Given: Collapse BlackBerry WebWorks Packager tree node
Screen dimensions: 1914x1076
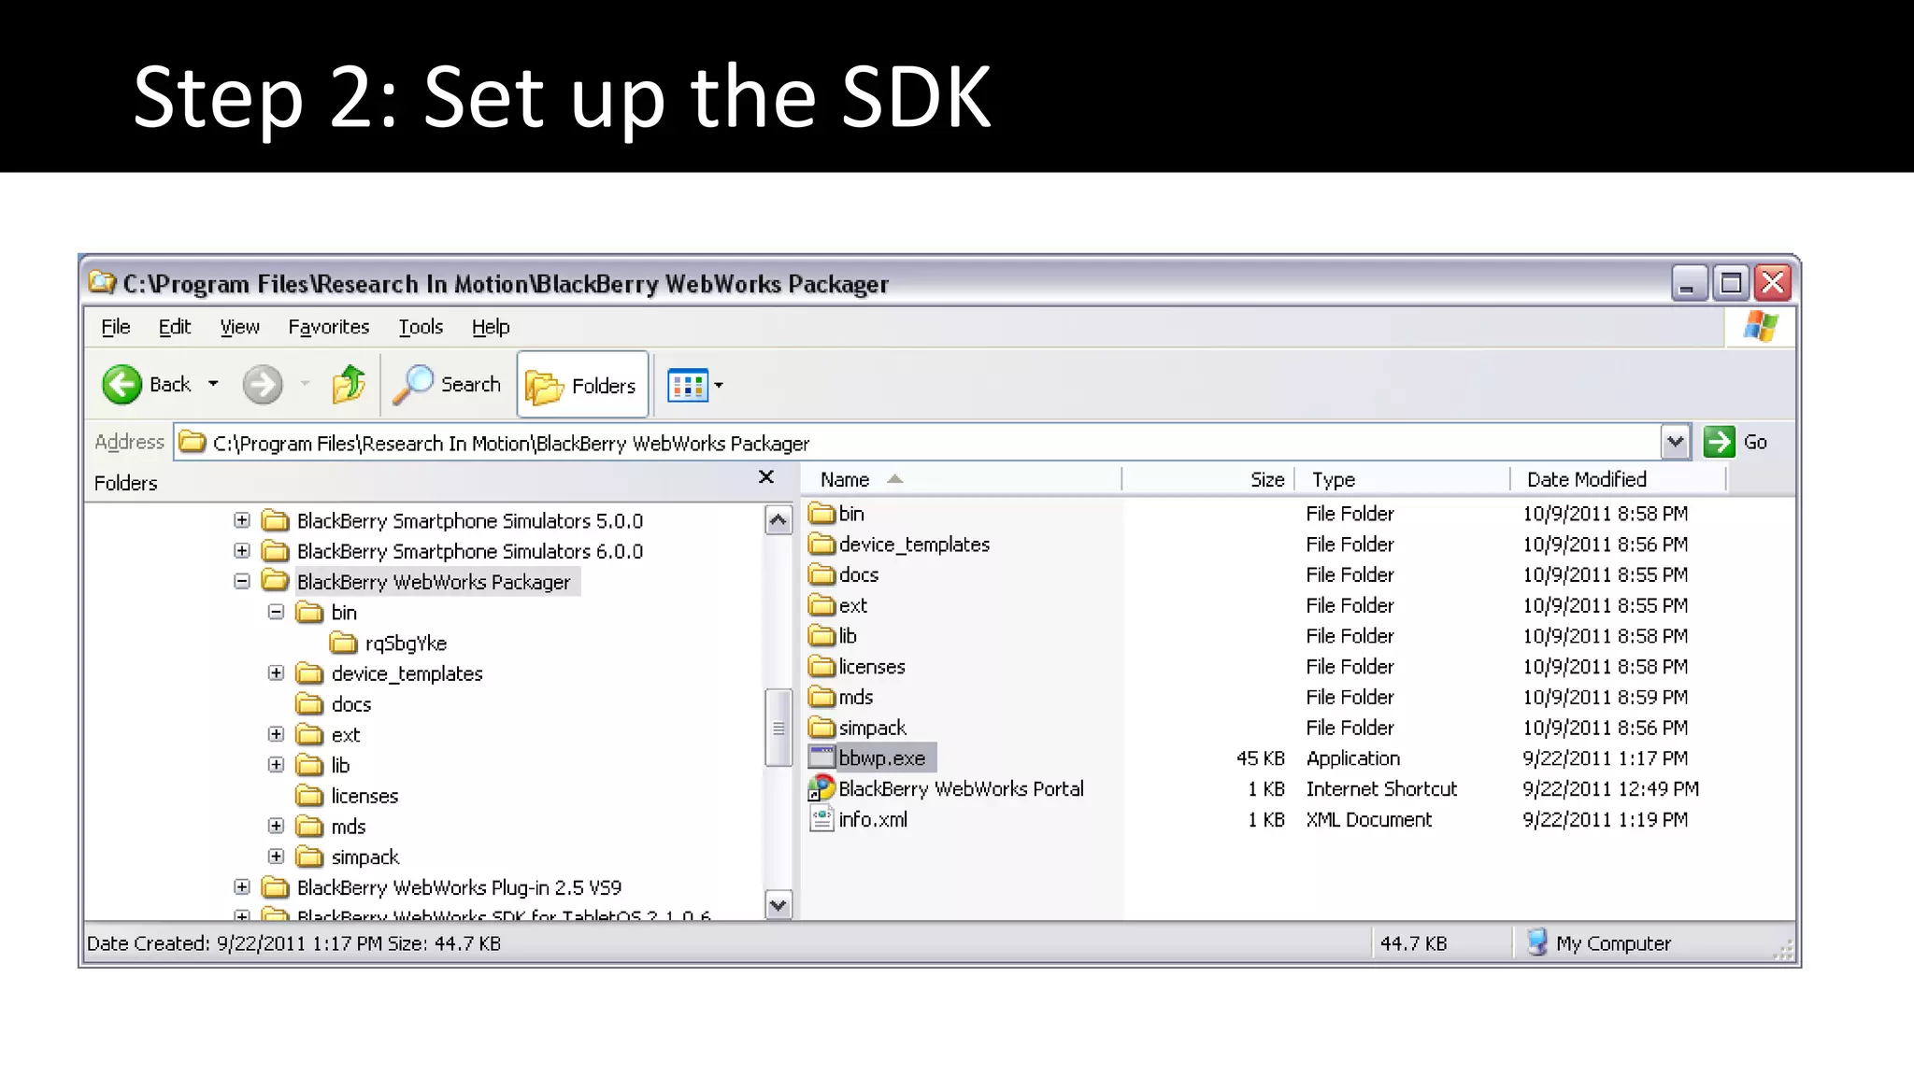Looking at the screenshot, I should click(242, 582).
